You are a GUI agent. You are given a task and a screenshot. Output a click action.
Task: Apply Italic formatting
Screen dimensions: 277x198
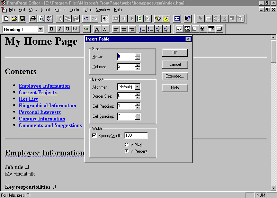[x=60, y=29]
